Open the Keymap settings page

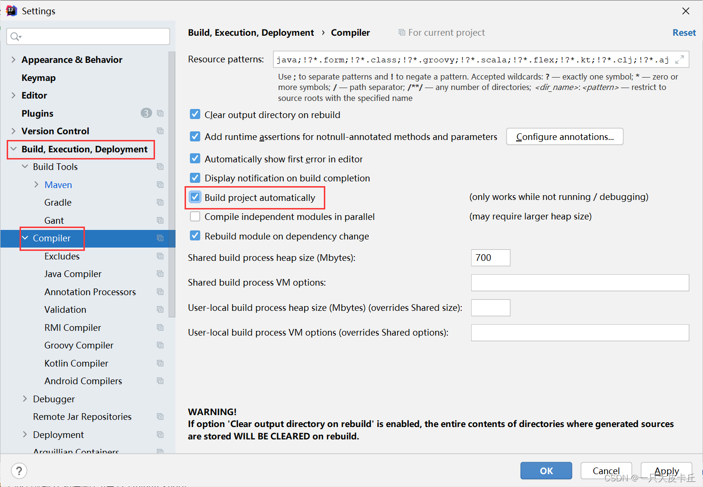coord(39,78)
